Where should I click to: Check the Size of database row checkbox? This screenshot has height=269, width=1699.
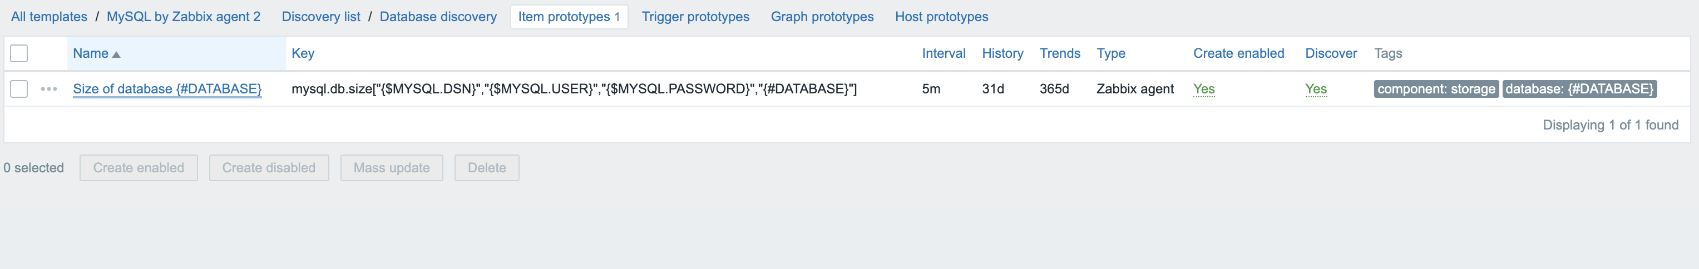click(19, 89)
